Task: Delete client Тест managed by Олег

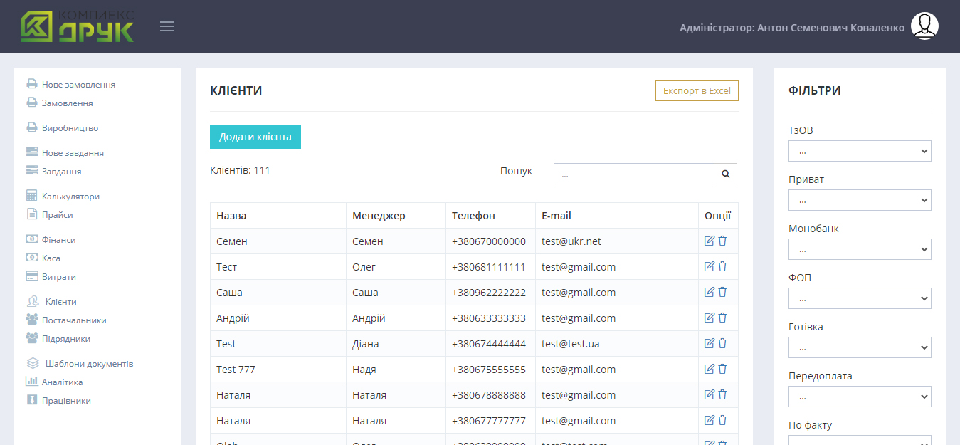Action: click(722, 266)
